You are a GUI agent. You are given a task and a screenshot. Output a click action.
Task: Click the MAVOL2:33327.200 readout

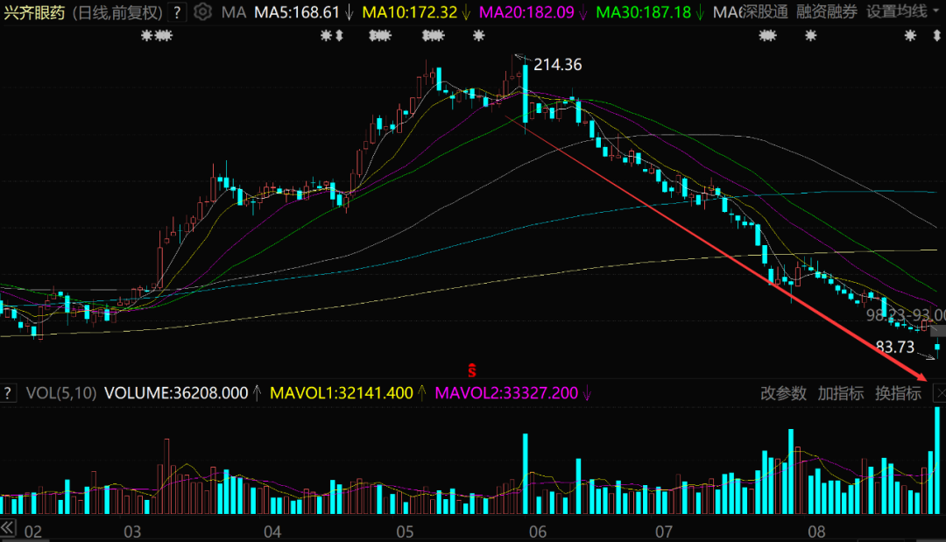(507, 393)
